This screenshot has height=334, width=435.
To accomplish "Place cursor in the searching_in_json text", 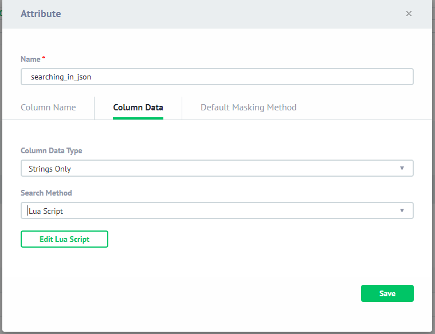I will 61,77.
